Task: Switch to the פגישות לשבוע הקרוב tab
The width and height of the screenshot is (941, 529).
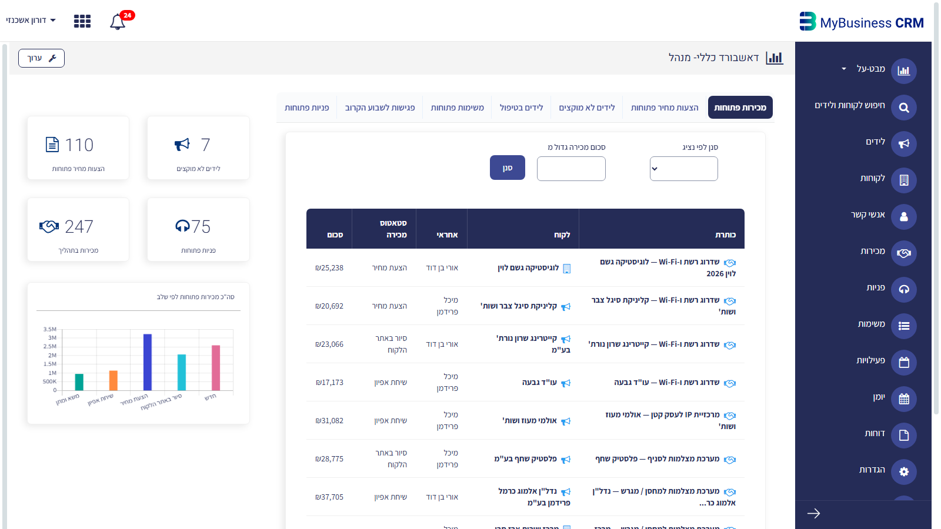Action: click(380, 108)
